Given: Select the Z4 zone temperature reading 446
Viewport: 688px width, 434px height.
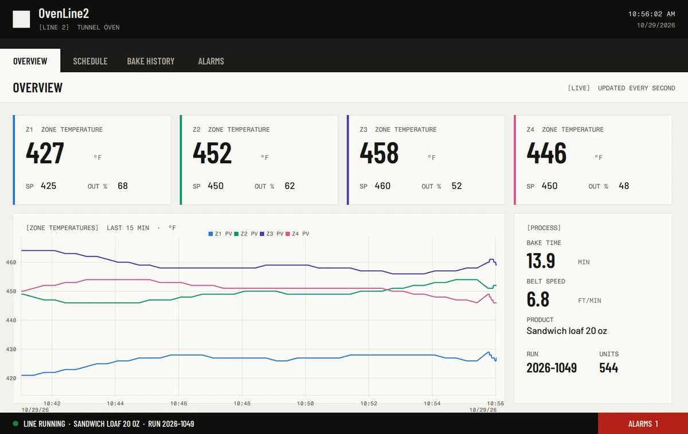Looking at the screenshot, I should click(546, 153).
